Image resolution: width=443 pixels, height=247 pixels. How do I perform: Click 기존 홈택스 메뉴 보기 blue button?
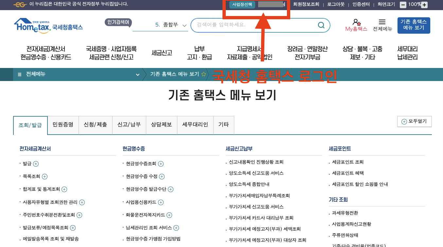click(x=414, y=25)
